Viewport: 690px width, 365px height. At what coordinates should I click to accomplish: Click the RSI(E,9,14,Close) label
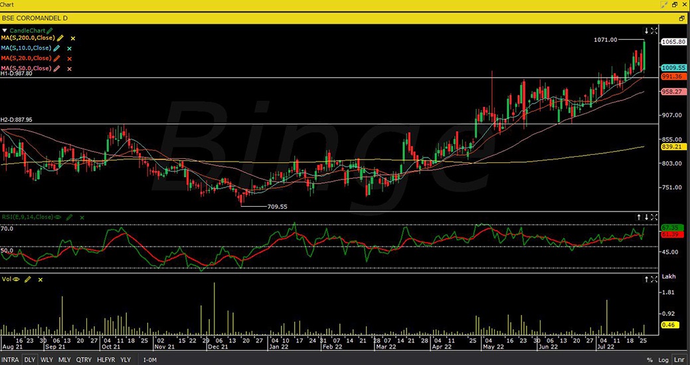click(27, 217)
